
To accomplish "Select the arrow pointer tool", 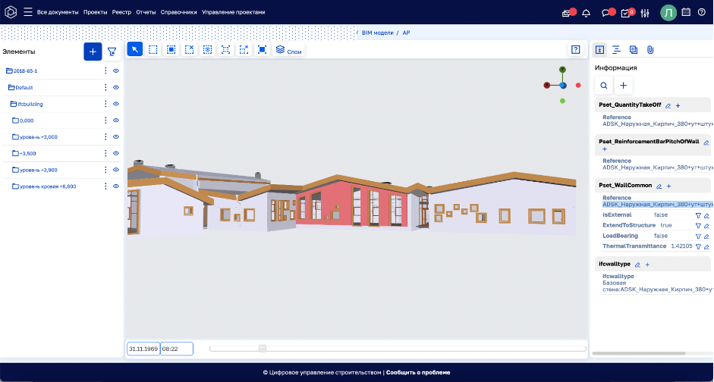I will 134,49.
